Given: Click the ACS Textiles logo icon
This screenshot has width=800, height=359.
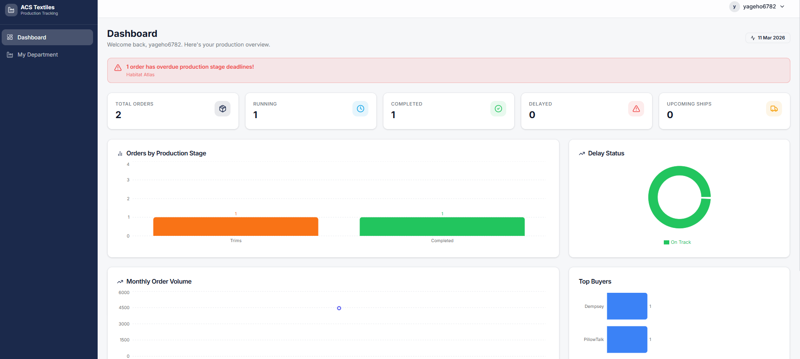Looking at the screenshot, I should click(x=11, y=10).
